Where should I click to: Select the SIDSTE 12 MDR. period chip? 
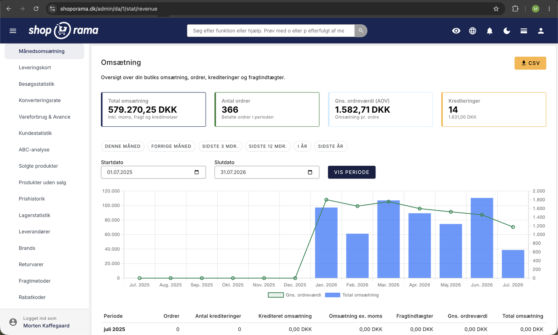tap(268, 146)
